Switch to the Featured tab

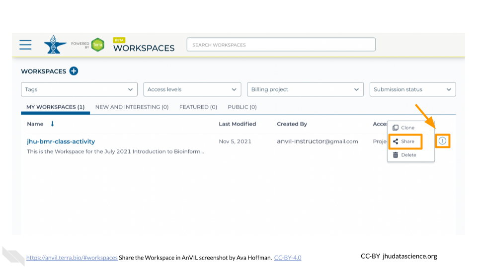pyautogui.click(x=198, y=107)
